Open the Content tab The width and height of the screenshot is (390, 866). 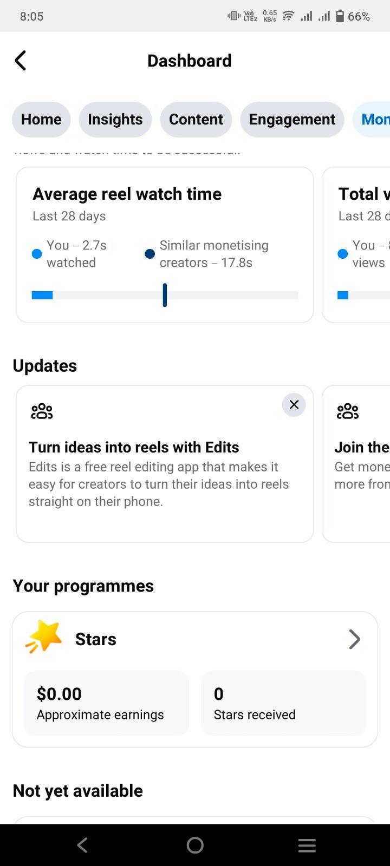[x=196, y=120]
